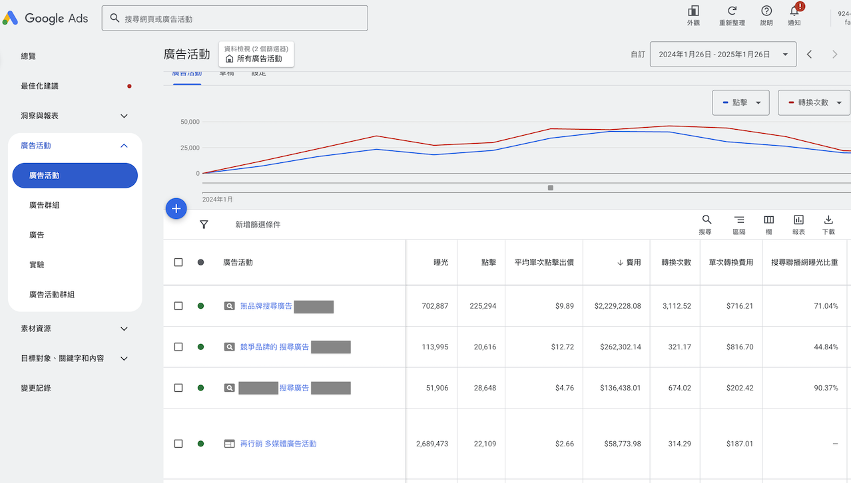Click the blue plus new campaign button

pos(176,209)
